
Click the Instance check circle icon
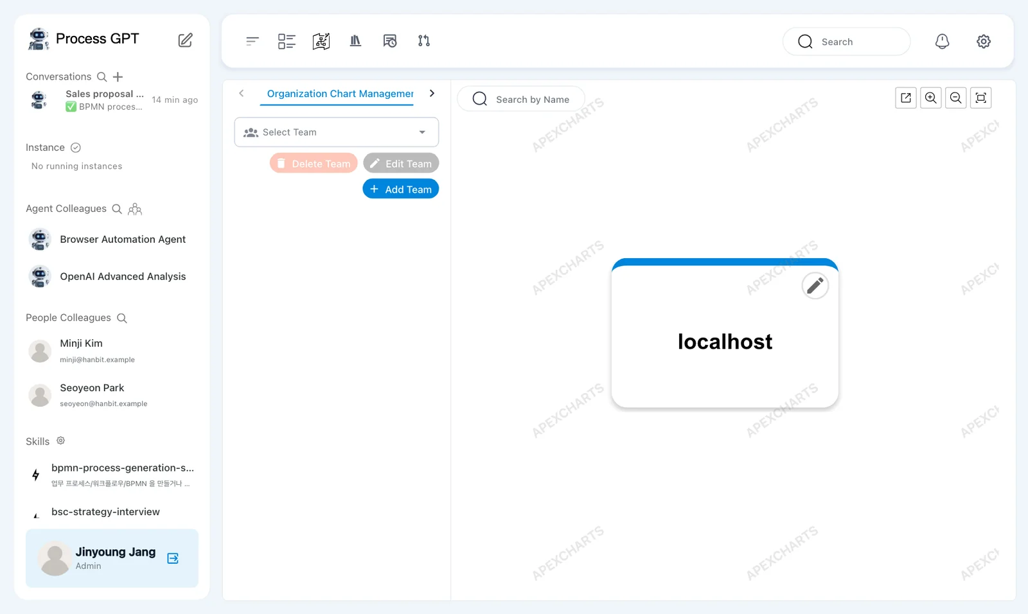tap(76, 148)
